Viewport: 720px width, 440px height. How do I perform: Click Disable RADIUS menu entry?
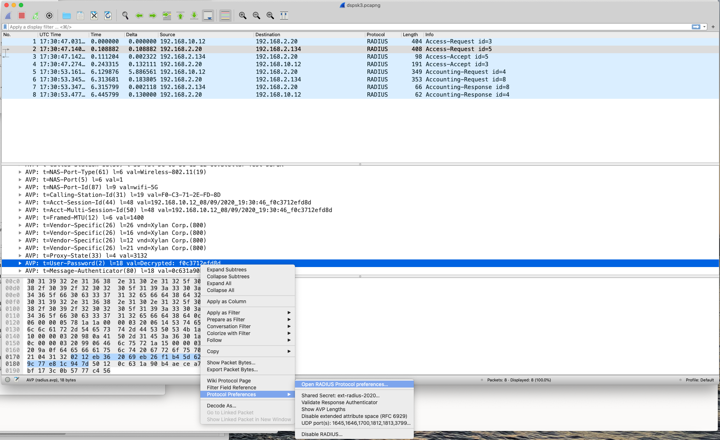tap(322, 434)
